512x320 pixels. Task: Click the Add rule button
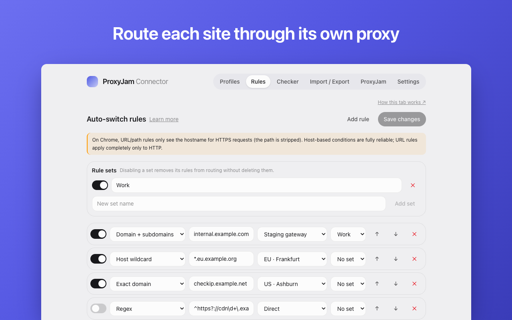tap(358, 119)
